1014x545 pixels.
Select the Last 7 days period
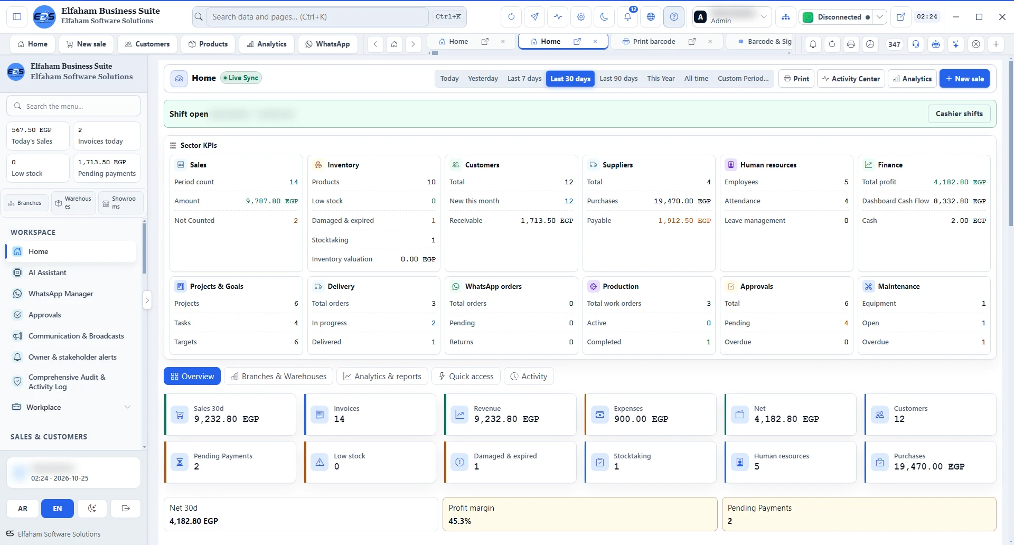tap(524, 79)
